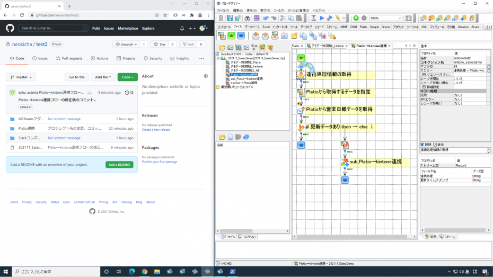Click the open folder icon above project tree
This screenshot has width=493, height=277.
click(x=222, y=48)
